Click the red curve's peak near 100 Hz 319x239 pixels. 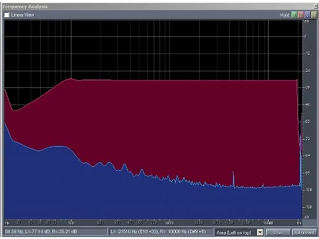point(71,79)
